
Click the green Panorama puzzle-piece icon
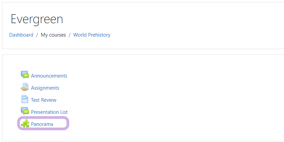click(25, 124)
